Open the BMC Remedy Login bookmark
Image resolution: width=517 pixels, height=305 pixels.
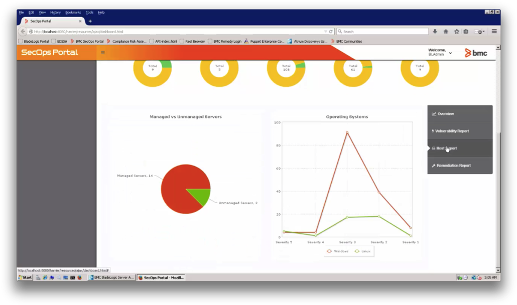pos(224,42)
